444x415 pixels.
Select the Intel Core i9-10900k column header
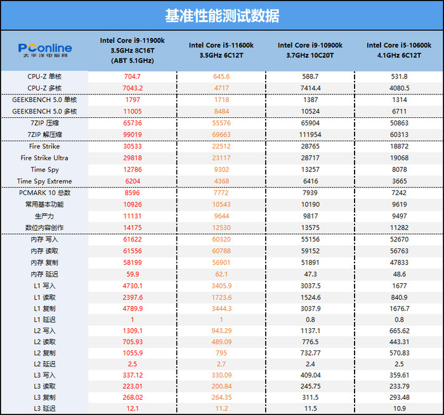pyautogui.click(x=310, y=50)
